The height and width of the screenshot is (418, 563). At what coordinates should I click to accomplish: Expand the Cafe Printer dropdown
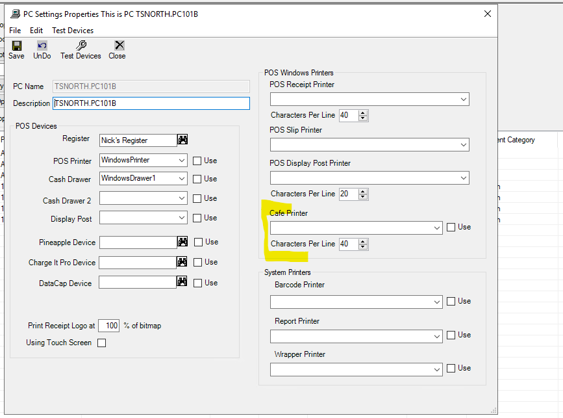(437, 228)
